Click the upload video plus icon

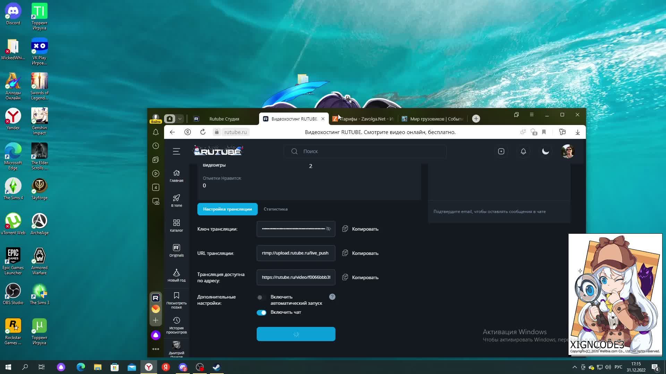(501, 151)
